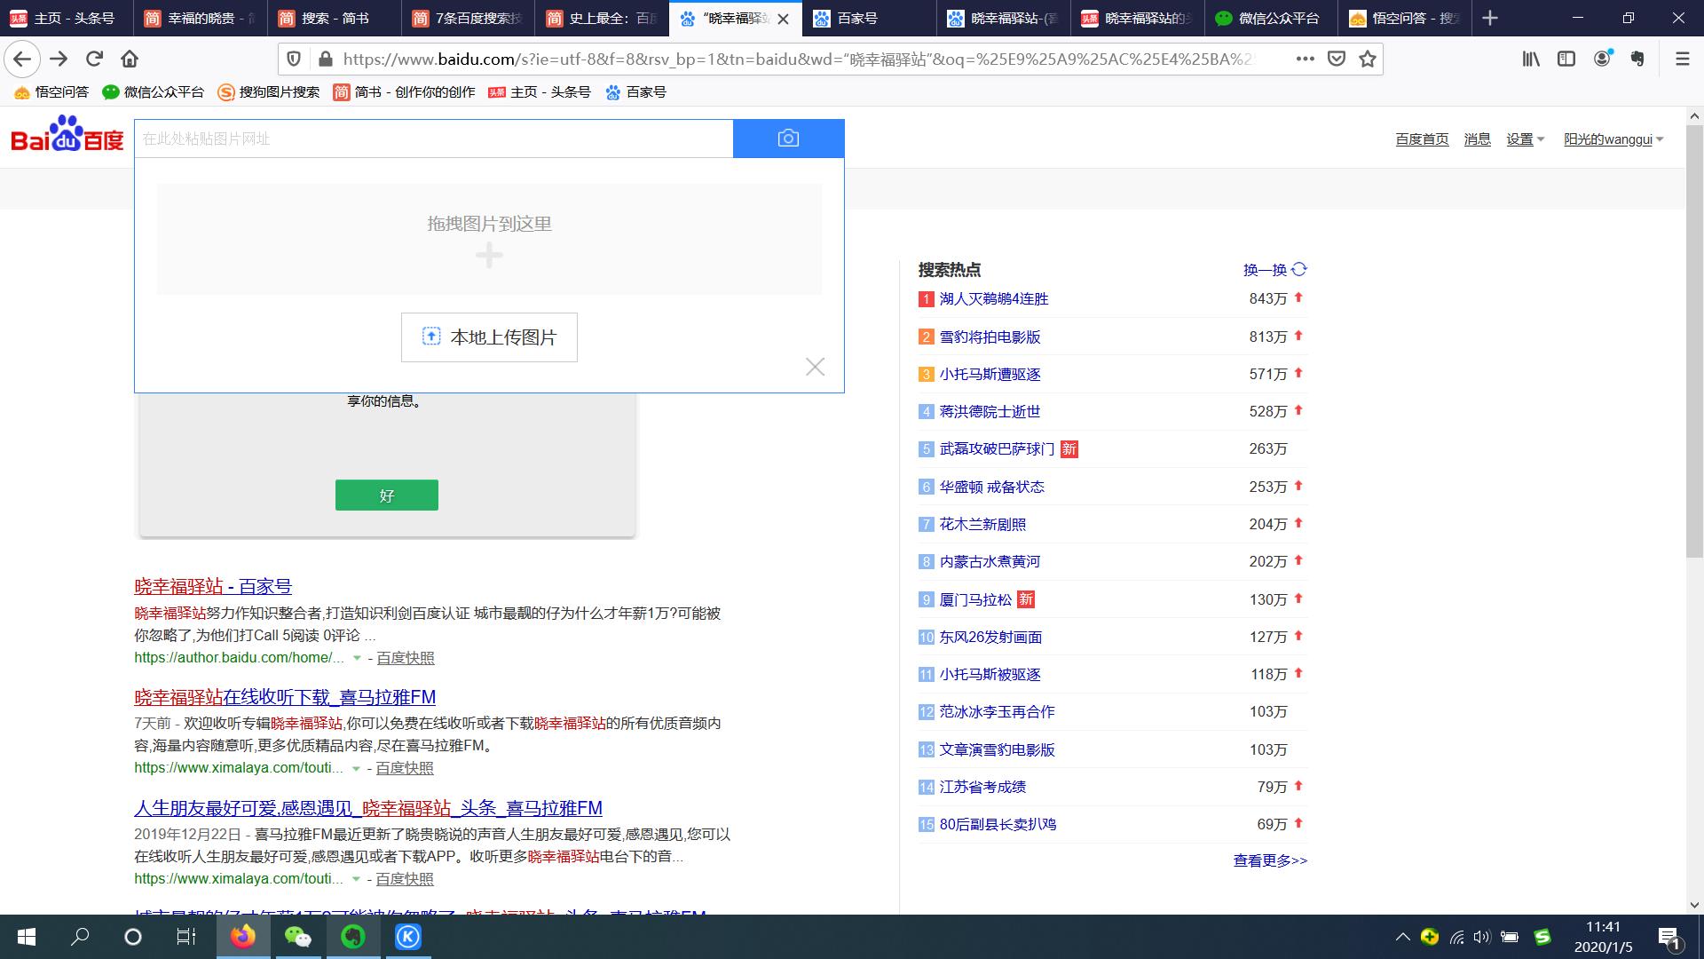Expand dropdown arrow beside author.baidu.com URL
Screen dimensions: 1704x959
[357, 658]
